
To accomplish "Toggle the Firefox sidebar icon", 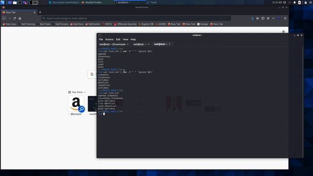I will pyautogui.click(x=263, y=18).
